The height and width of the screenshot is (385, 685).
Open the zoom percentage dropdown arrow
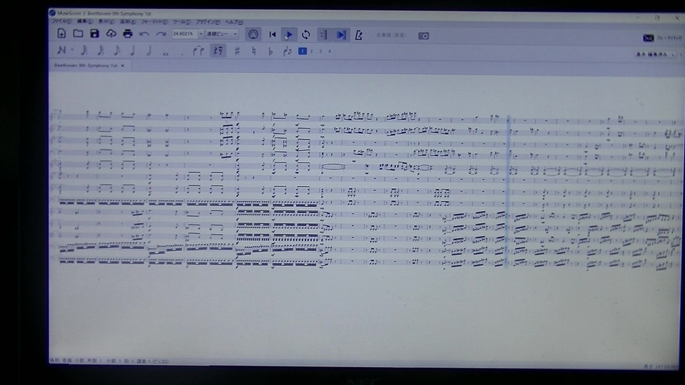click(x=201, y=34)
